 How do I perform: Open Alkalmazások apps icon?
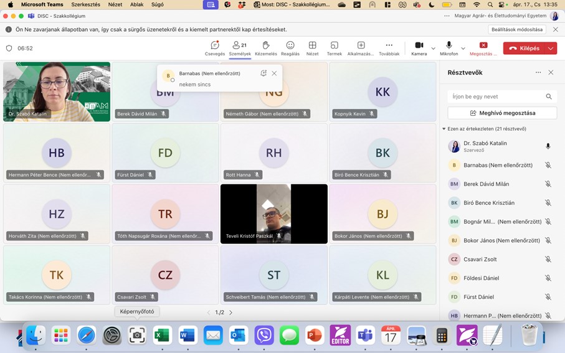361,49
